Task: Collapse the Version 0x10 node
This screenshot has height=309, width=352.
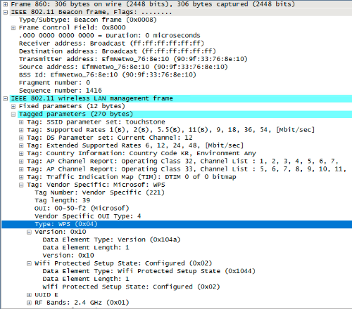Action: coord(29,232)
